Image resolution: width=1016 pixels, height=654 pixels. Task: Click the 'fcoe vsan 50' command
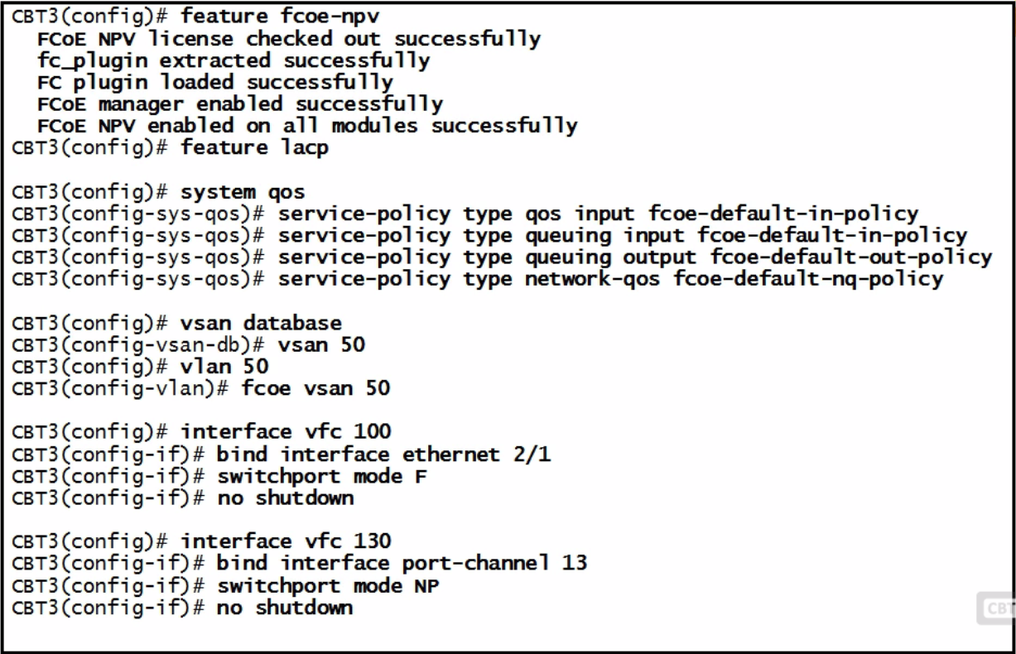(316, 388)
